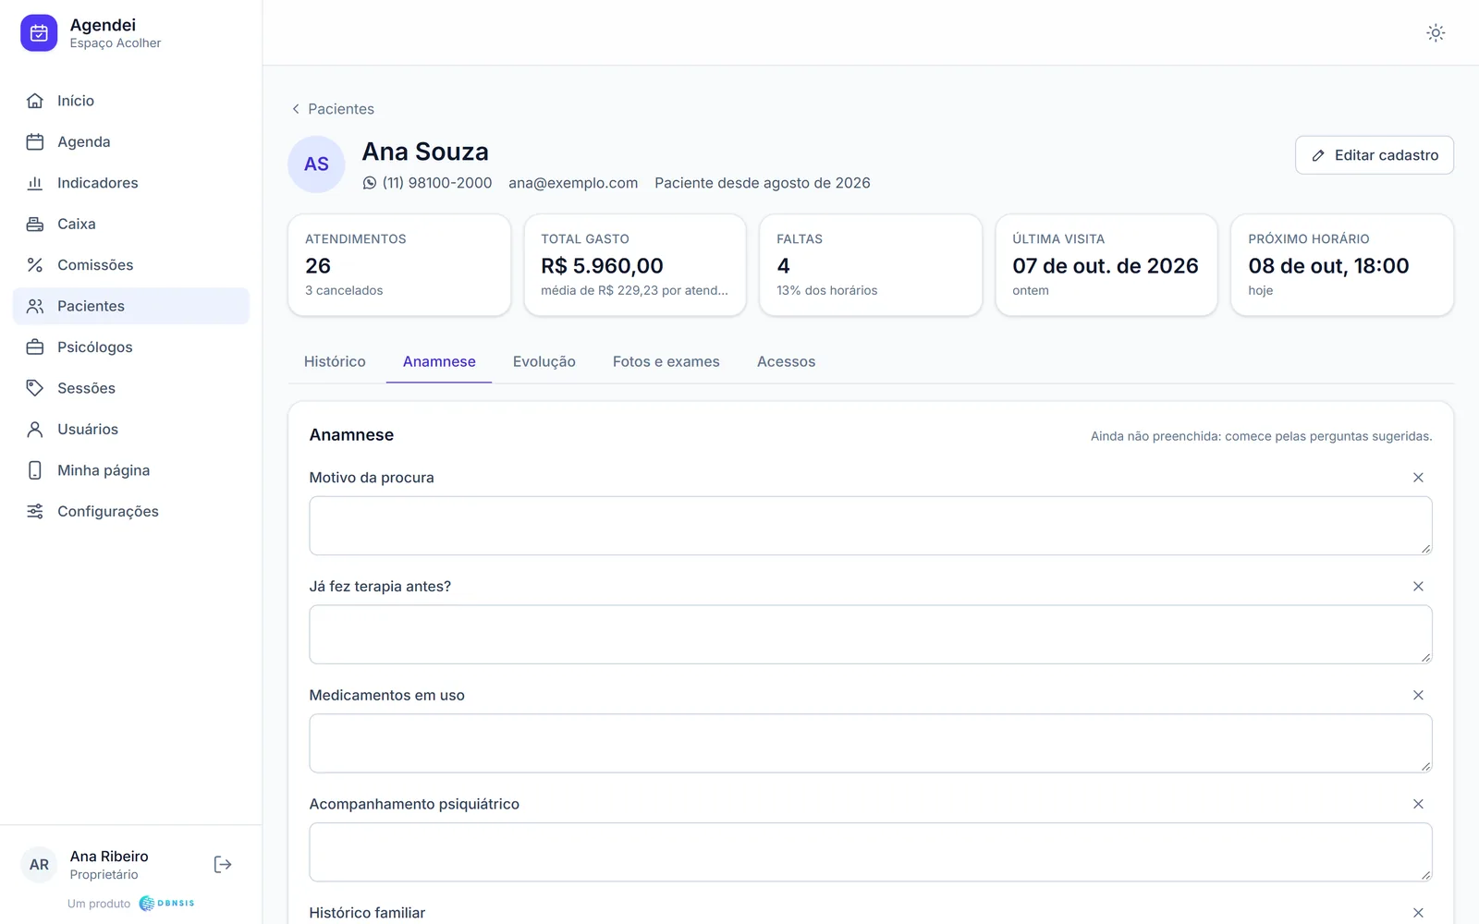The height and width of the screenshot is (924, 1479).
Task: Click the WhatsApp icon next to phone number
Action: tap(370, 183)
